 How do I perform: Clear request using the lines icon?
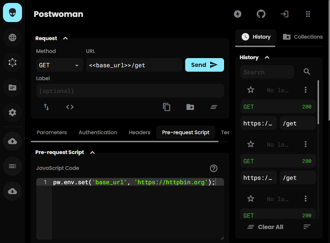point(214,107)
